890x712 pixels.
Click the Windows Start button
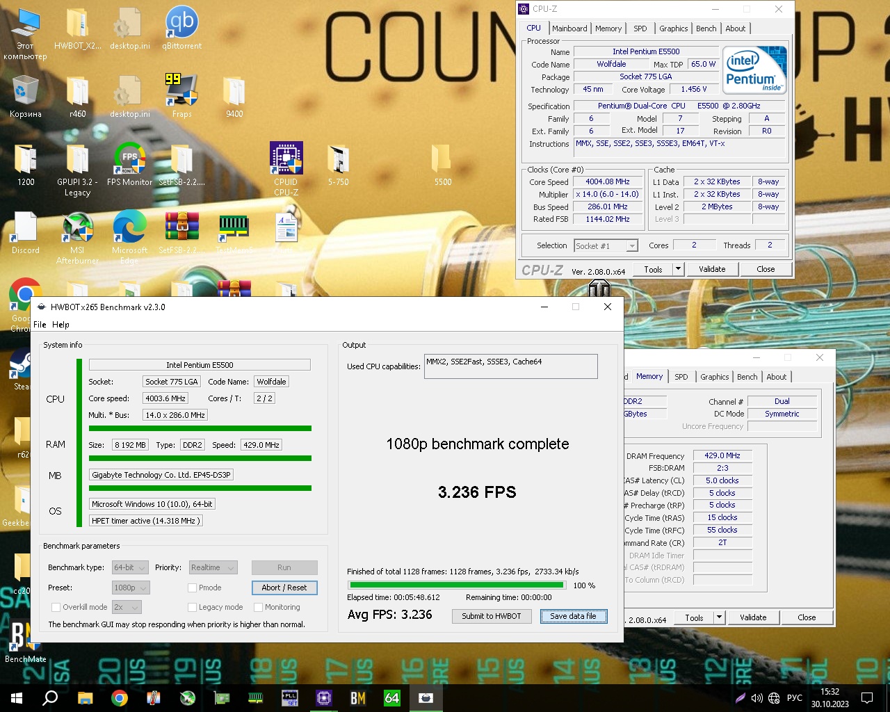click(x=17, y=697)
